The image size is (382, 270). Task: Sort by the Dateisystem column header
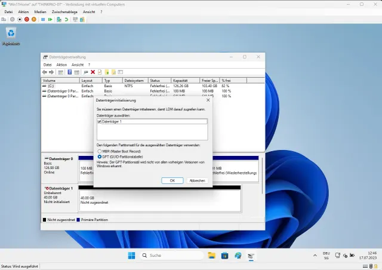(135, 80)
